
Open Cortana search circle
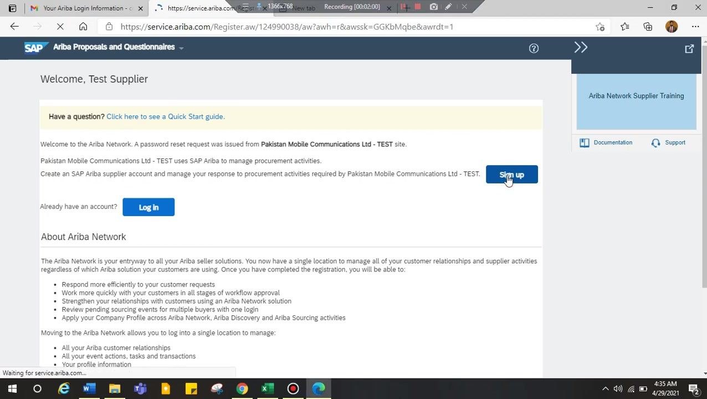(x=37, y=388)
